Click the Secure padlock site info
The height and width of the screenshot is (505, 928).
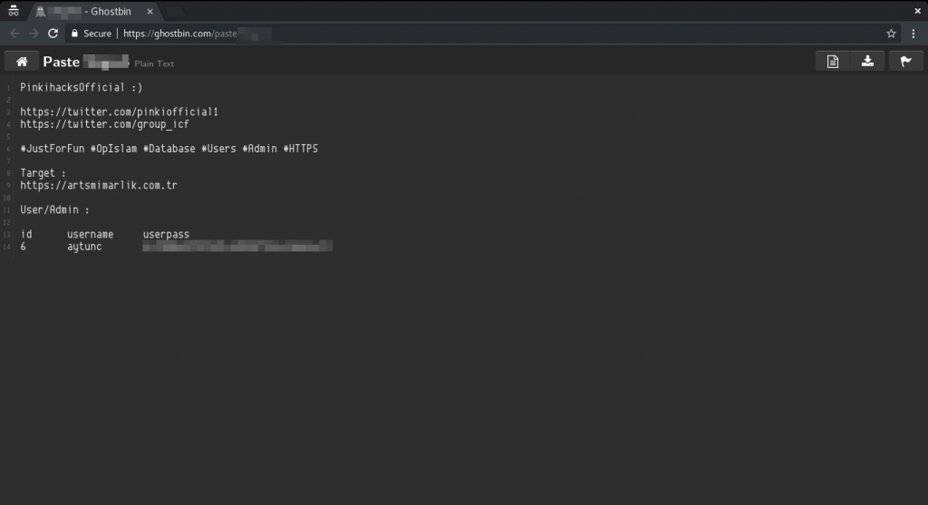pos(91,34)
